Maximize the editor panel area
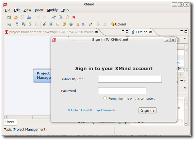Screen dimensions: 196x141 [x=127, y=31]
